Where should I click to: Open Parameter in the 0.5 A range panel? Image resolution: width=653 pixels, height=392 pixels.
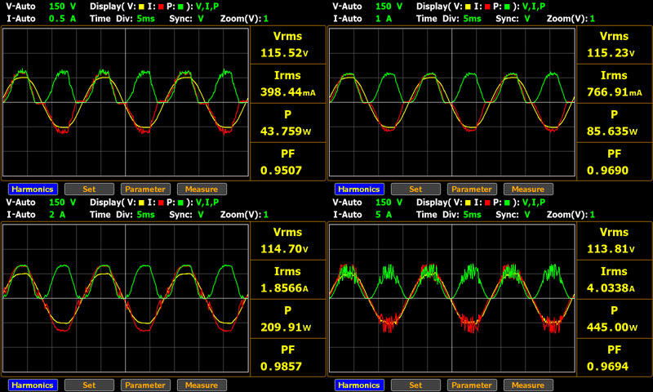click(x=145, y=189)
